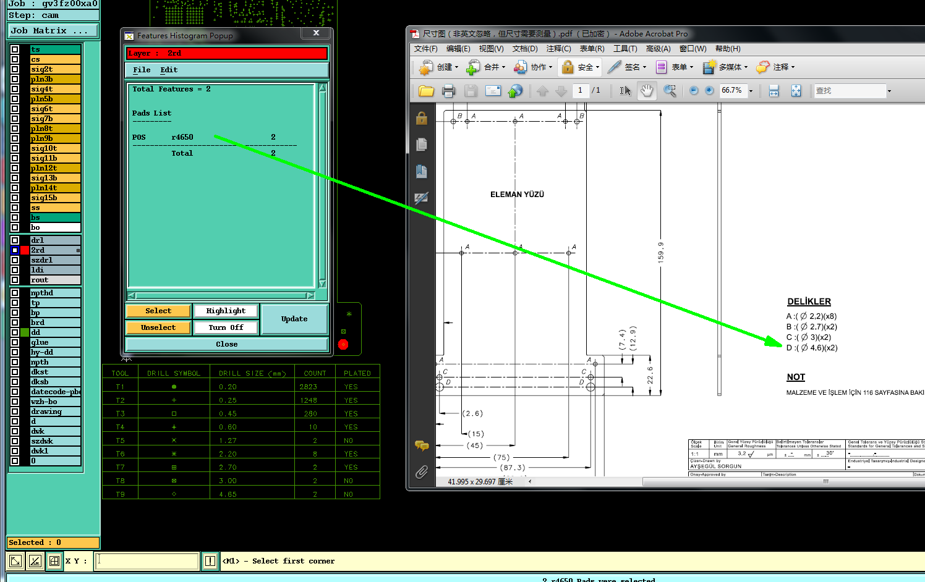
Task: Toggle the checkbox for layer ts
Action: coord(15,49)
